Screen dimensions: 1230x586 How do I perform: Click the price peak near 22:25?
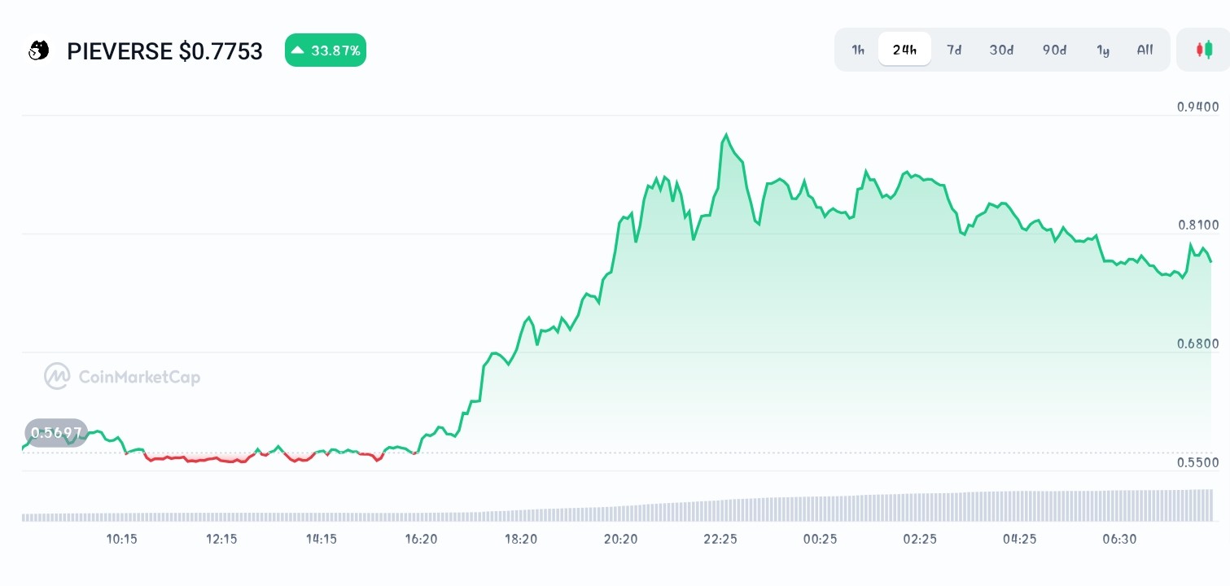pos(726,136)
